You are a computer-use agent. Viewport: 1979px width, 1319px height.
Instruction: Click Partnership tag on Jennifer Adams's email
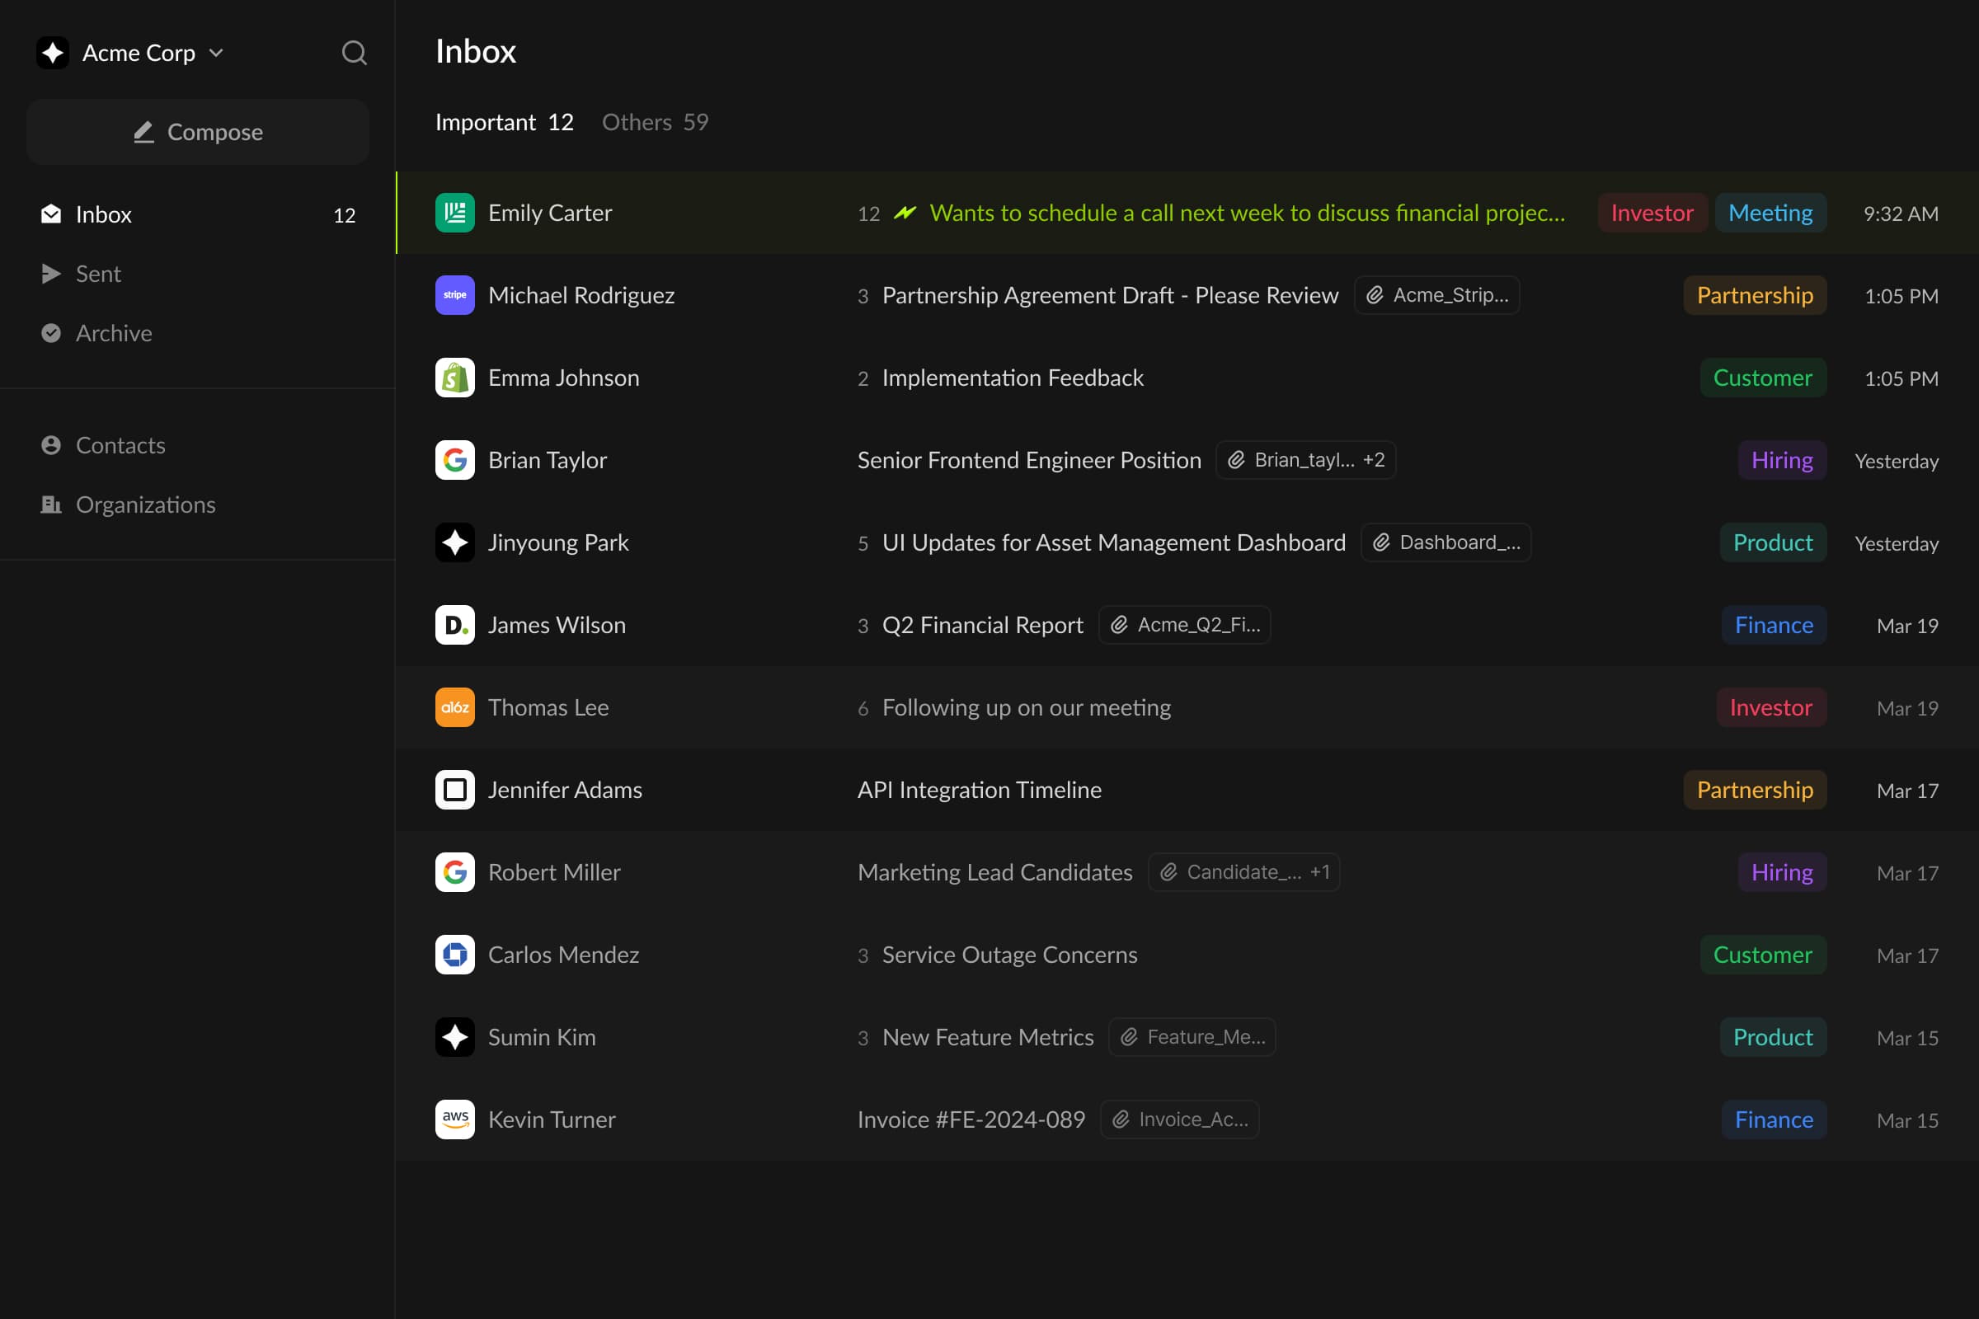coord(1755,790)
